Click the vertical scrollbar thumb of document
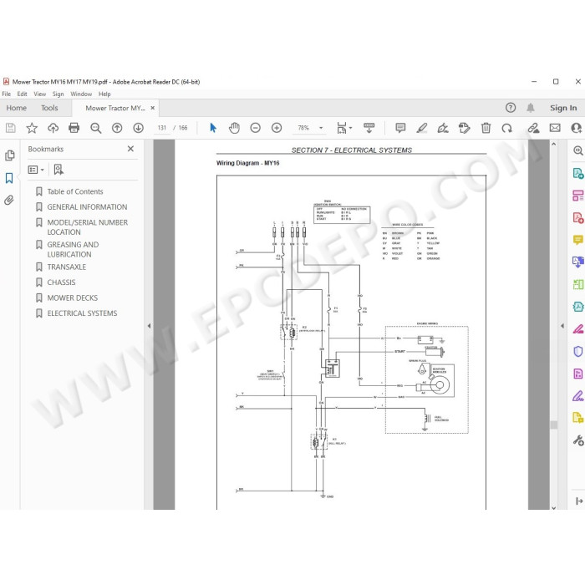 click(x=553, y=425)
